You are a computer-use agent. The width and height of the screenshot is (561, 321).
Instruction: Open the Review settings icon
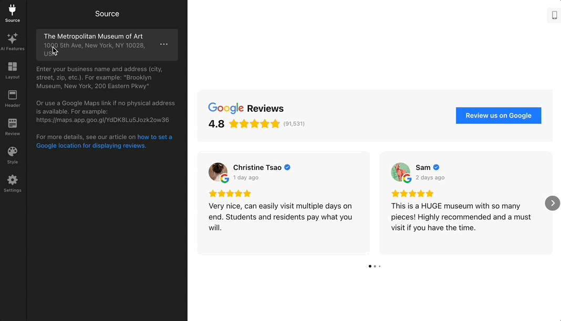pos(13,126)
